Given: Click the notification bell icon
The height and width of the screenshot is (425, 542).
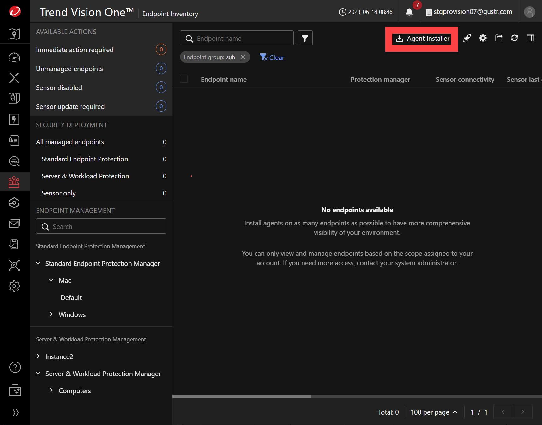Looking at the screenshot, I should click(x=409, y=12).
